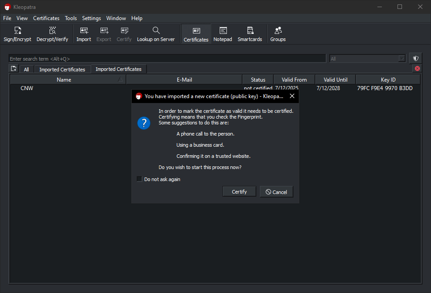Screen dimensions: 431x293
Task: Sort by the Name column header
Action: (x=68, y=79)
